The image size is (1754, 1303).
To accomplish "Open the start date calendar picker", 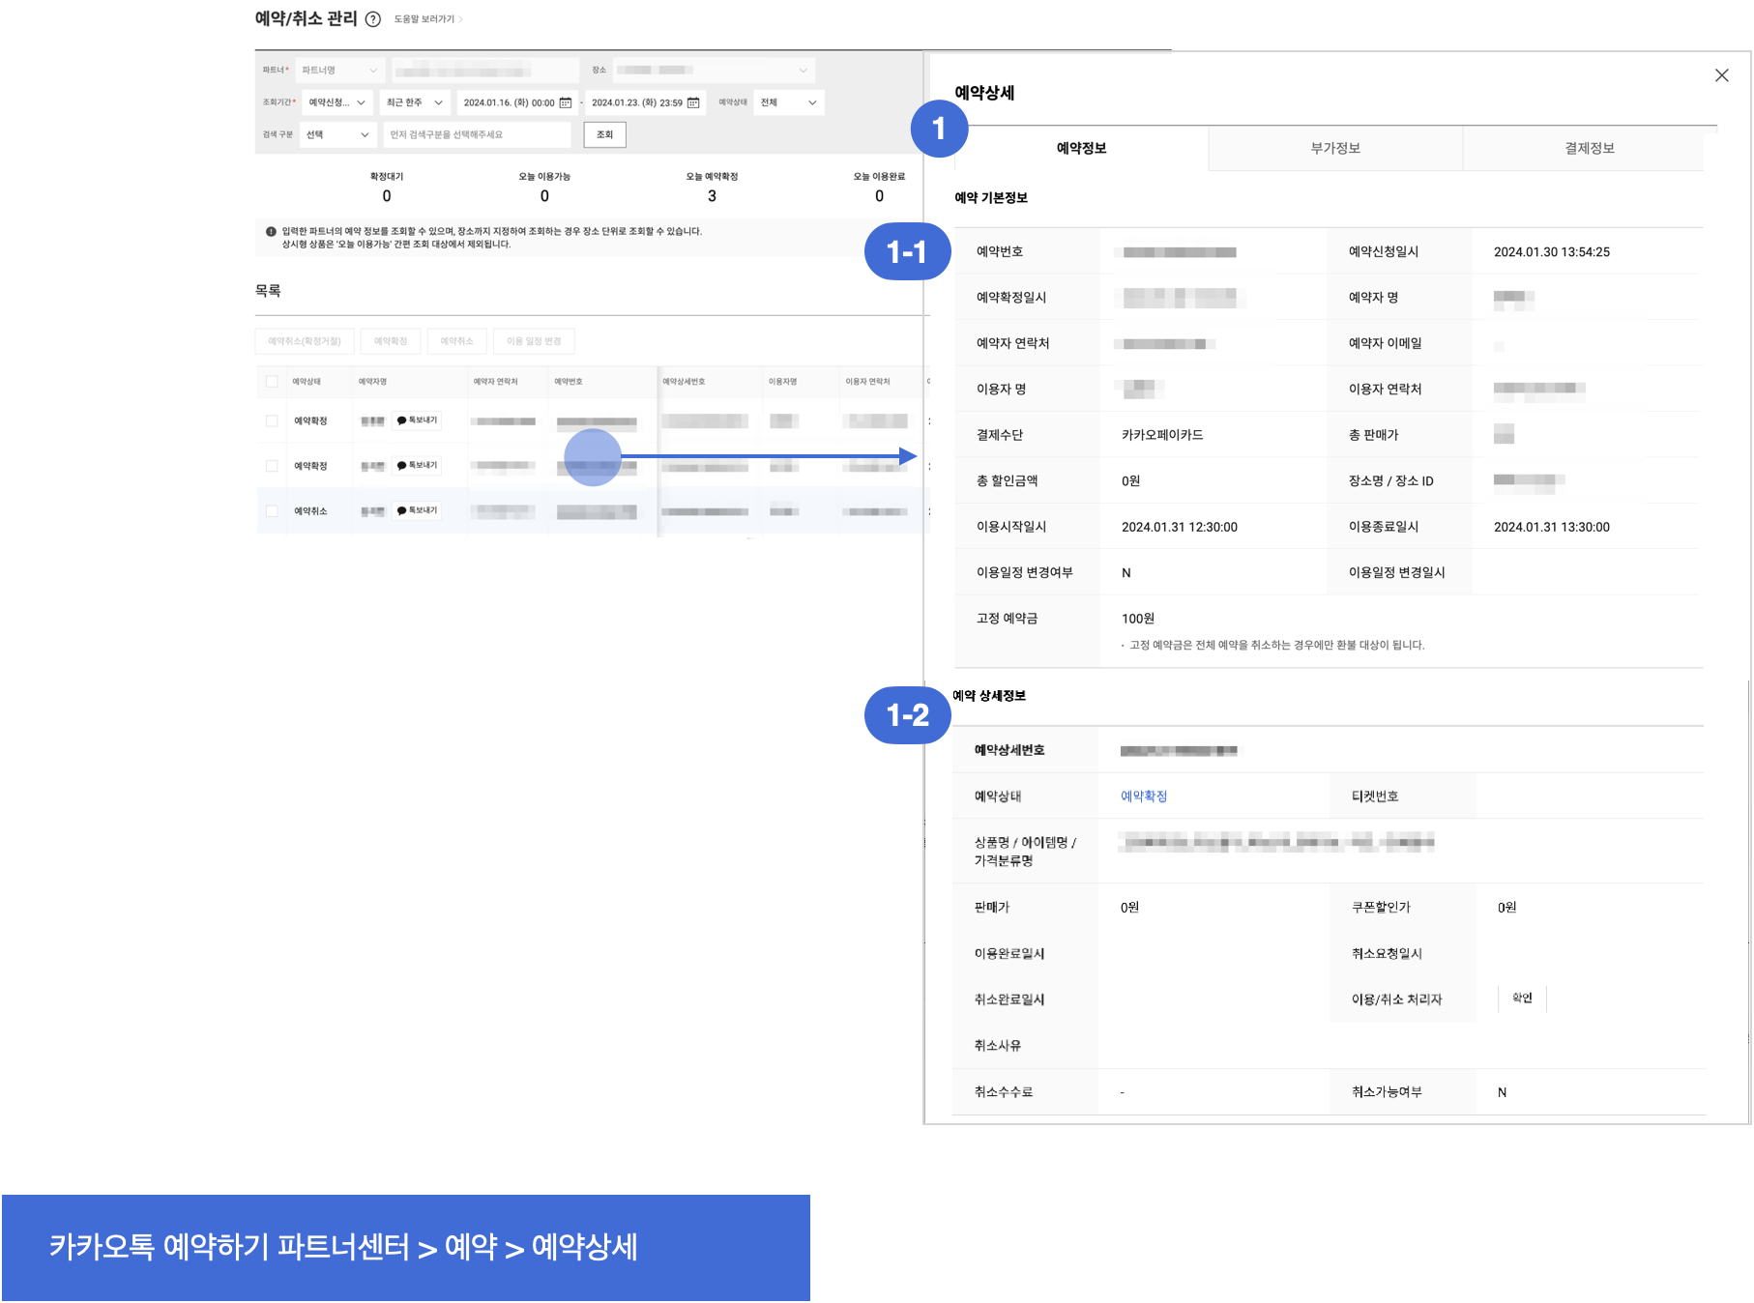I will coord(566,102).
